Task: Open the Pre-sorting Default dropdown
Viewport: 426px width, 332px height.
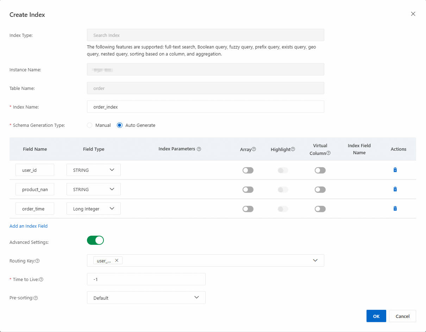Action: 146,298
